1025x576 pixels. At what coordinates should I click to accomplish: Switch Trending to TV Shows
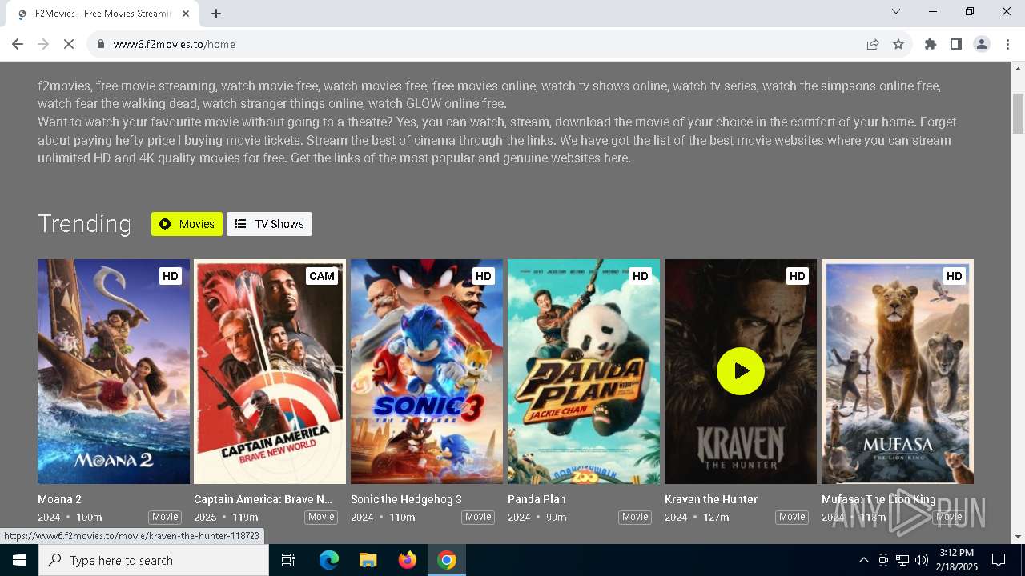[269, 224]
